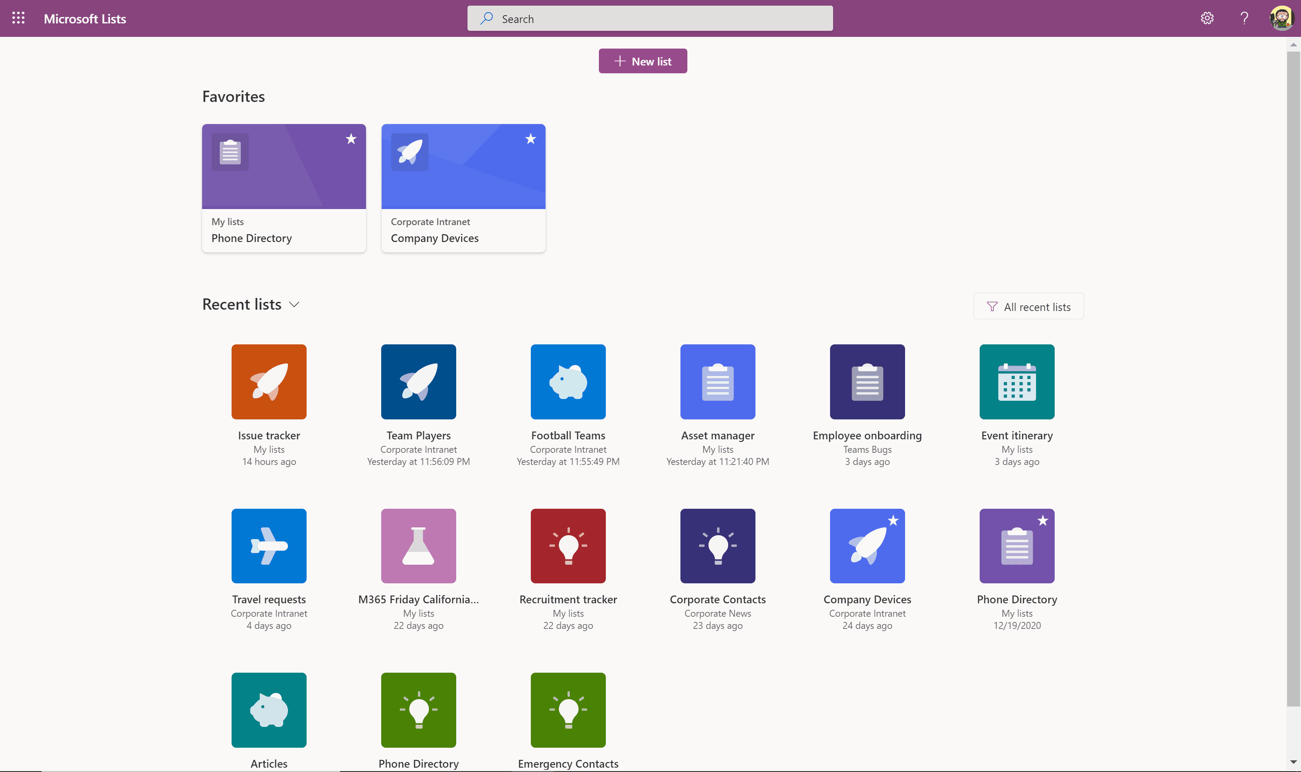Open the Company Devices rocket tile in Recent lists
Screen dimensions: 1301x772
[868, 546]
